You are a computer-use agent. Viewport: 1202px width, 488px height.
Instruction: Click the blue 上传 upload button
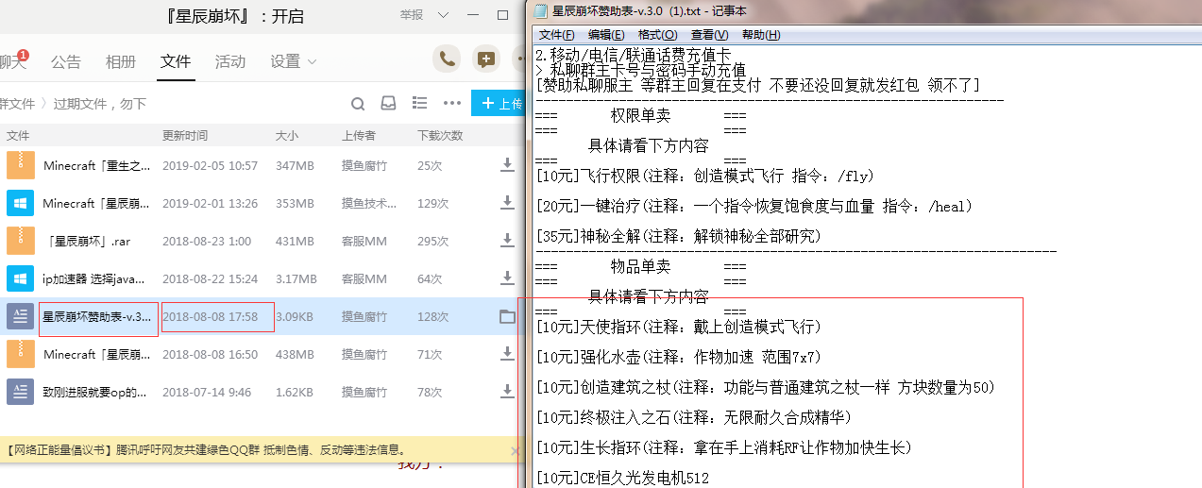click(x=499, y=104)
